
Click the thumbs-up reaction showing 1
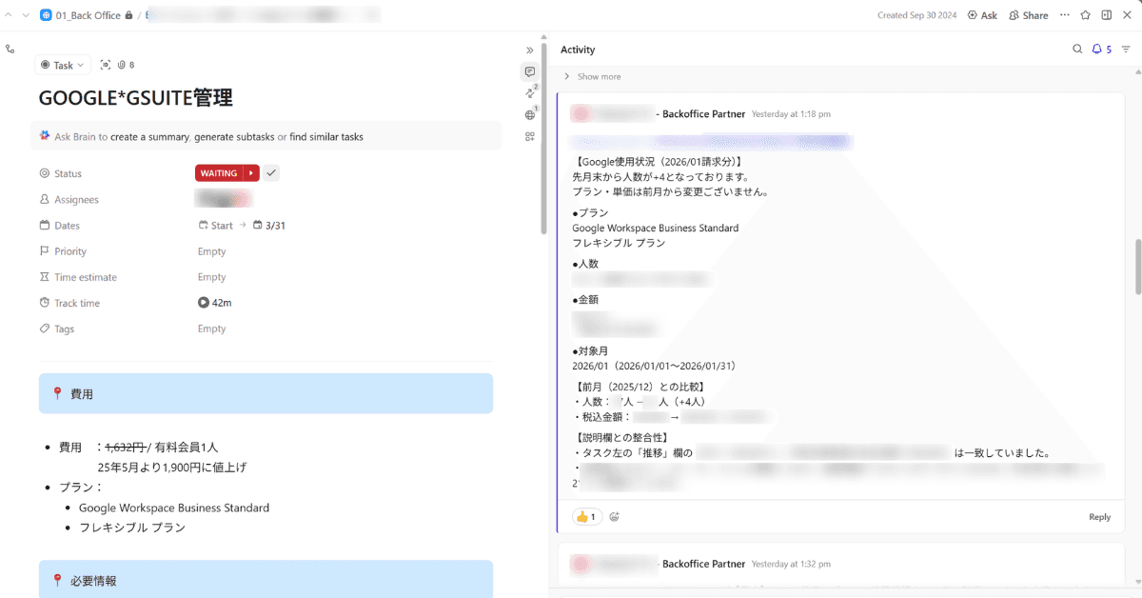(586, 517)
